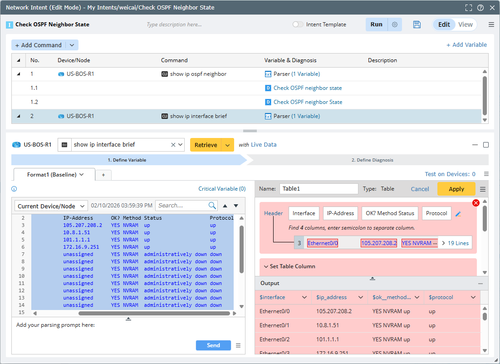
Task: Select the Format1 (Baseline) tab
Action: pyautogui.click(x=54, y=174)
